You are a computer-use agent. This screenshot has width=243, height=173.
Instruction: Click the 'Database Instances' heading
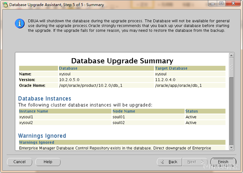pos(45,99)
